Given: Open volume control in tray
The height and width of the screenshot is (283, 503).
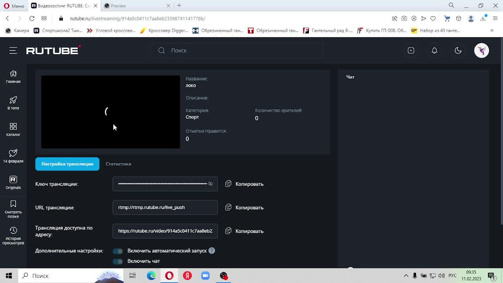Looking at the screenshot, I should coord(441,276).
